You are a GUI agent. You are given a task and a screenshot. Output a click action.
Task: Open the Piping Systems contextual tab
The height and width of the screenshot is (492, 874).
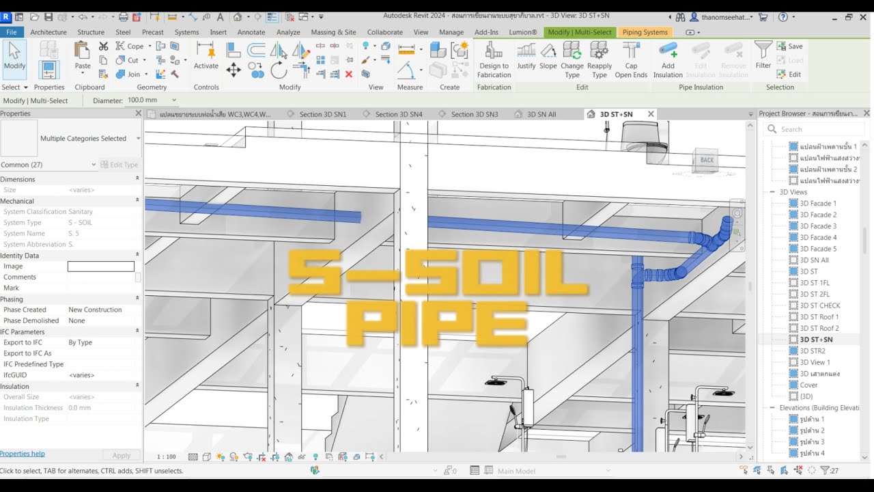645,32
